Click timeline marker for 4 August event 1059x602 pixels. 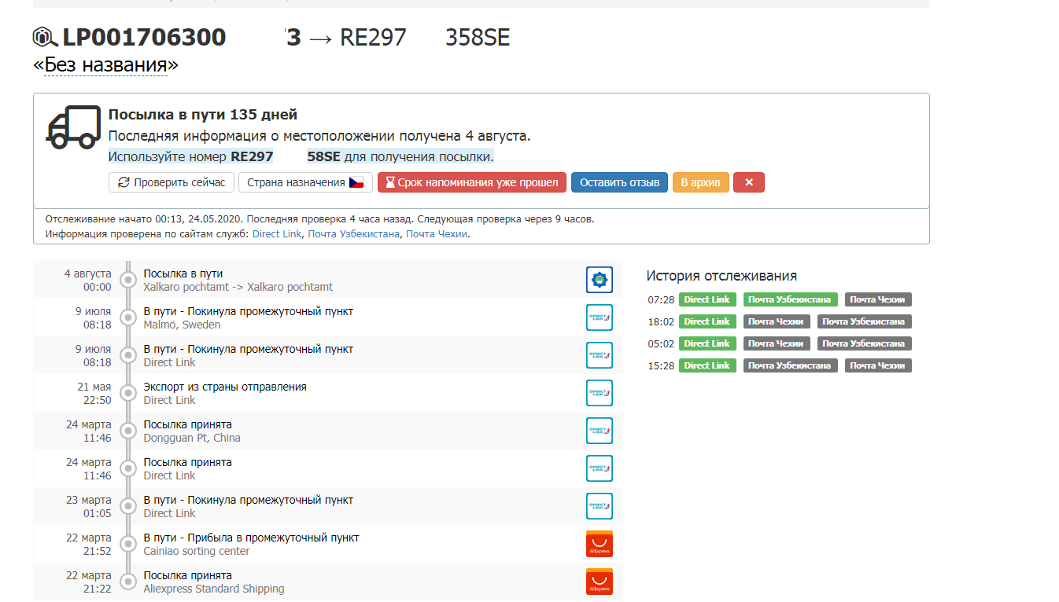(x=127, y=280)
